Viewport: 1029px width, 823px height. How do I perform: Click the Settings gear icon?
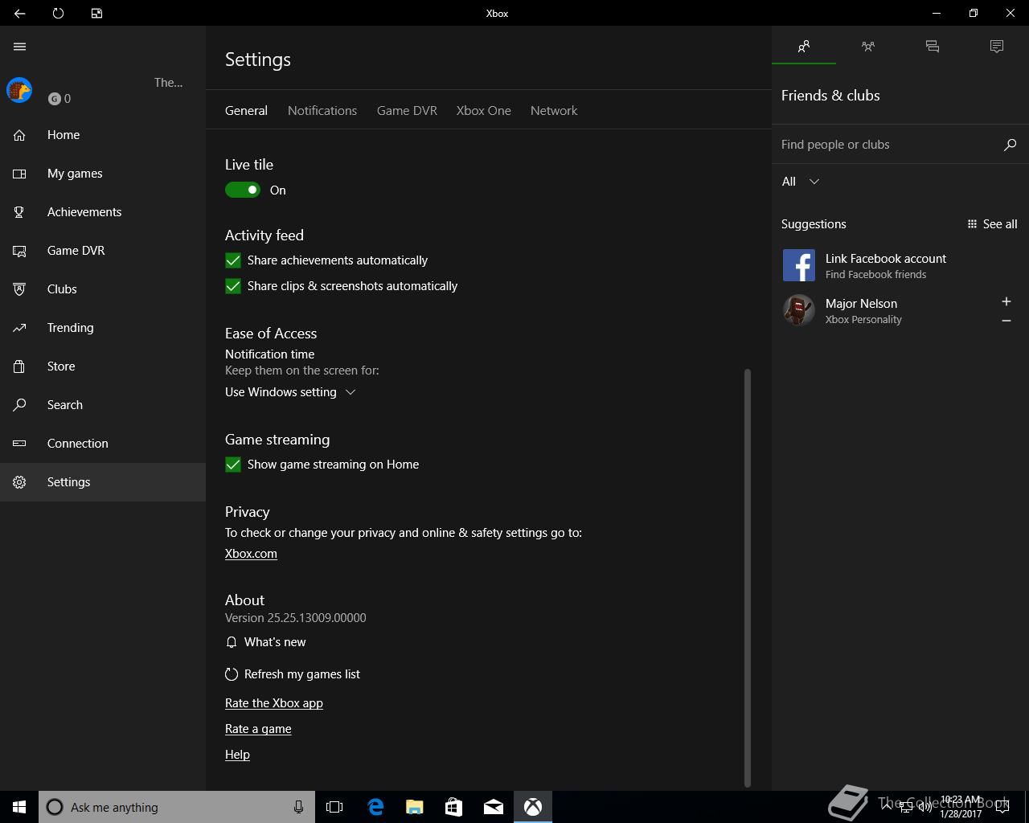click(x=19, y=482)
